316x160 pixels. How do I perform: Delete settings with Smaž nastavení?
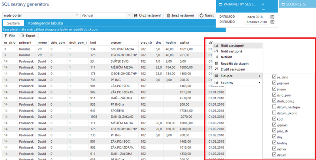coord(181,15)
